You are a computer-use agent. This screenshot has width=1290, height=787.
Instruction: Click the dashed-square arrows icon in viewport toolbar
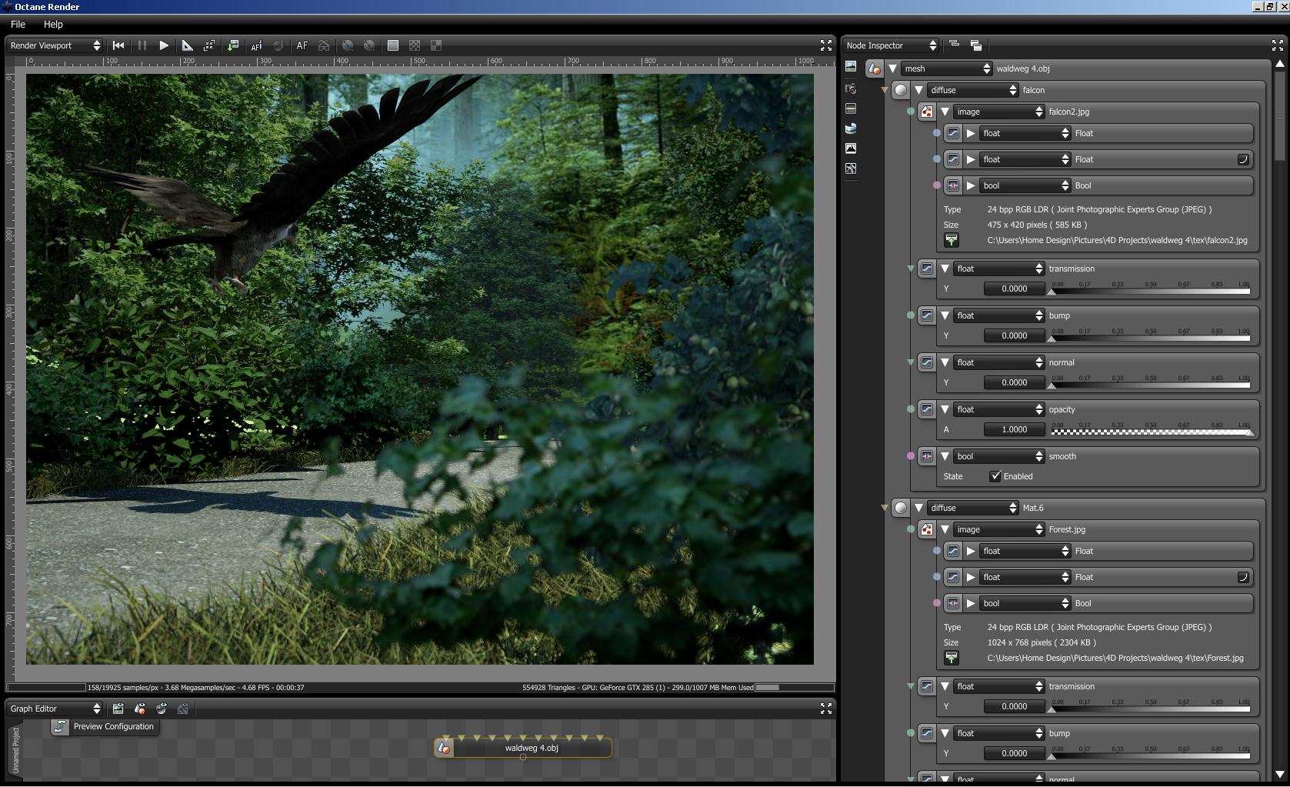(208, 45)
